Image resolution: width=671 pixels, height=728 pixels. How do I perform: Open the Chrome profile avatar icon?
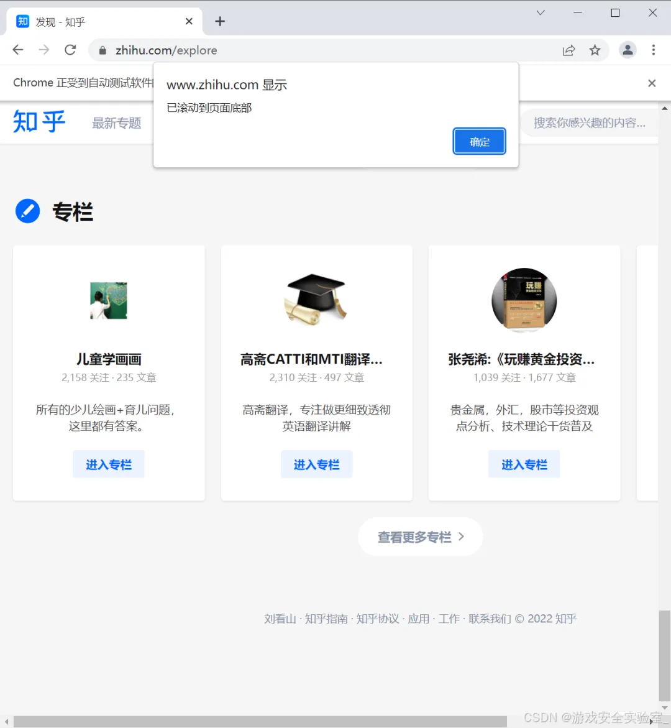[x=628, y=50]
